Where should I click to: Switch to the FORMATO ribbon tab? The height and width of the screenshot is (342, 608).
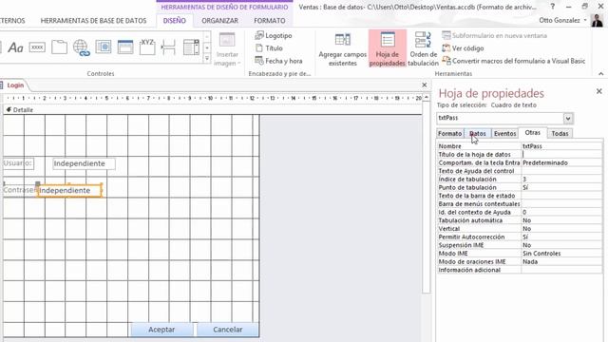pos(270,21)
